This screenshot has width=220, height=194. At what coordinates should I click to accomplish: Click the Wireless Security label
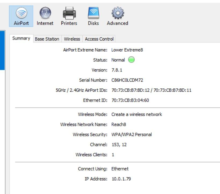(x=90, y=135)
